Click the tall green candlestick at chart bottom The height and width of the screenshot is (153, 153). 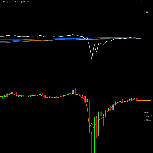point(94,135)
